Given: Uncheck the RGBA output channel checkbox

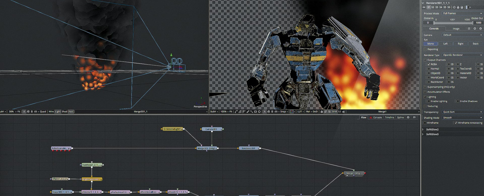Looking at the screenshot, I should tap(429, 64).
